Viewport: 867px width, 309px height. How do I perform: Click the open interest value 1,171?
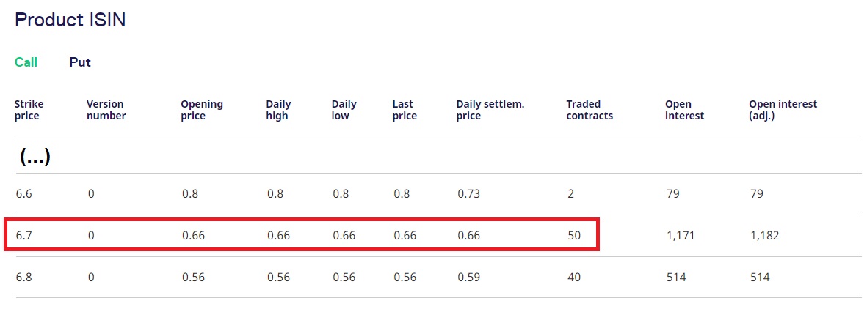tap(680, 236)
